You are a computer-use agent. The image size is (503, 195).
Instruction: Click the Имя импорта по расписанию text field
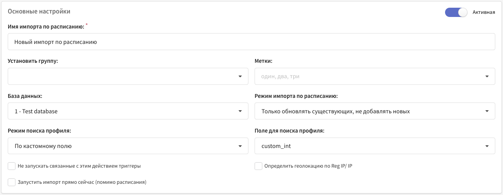251,42
